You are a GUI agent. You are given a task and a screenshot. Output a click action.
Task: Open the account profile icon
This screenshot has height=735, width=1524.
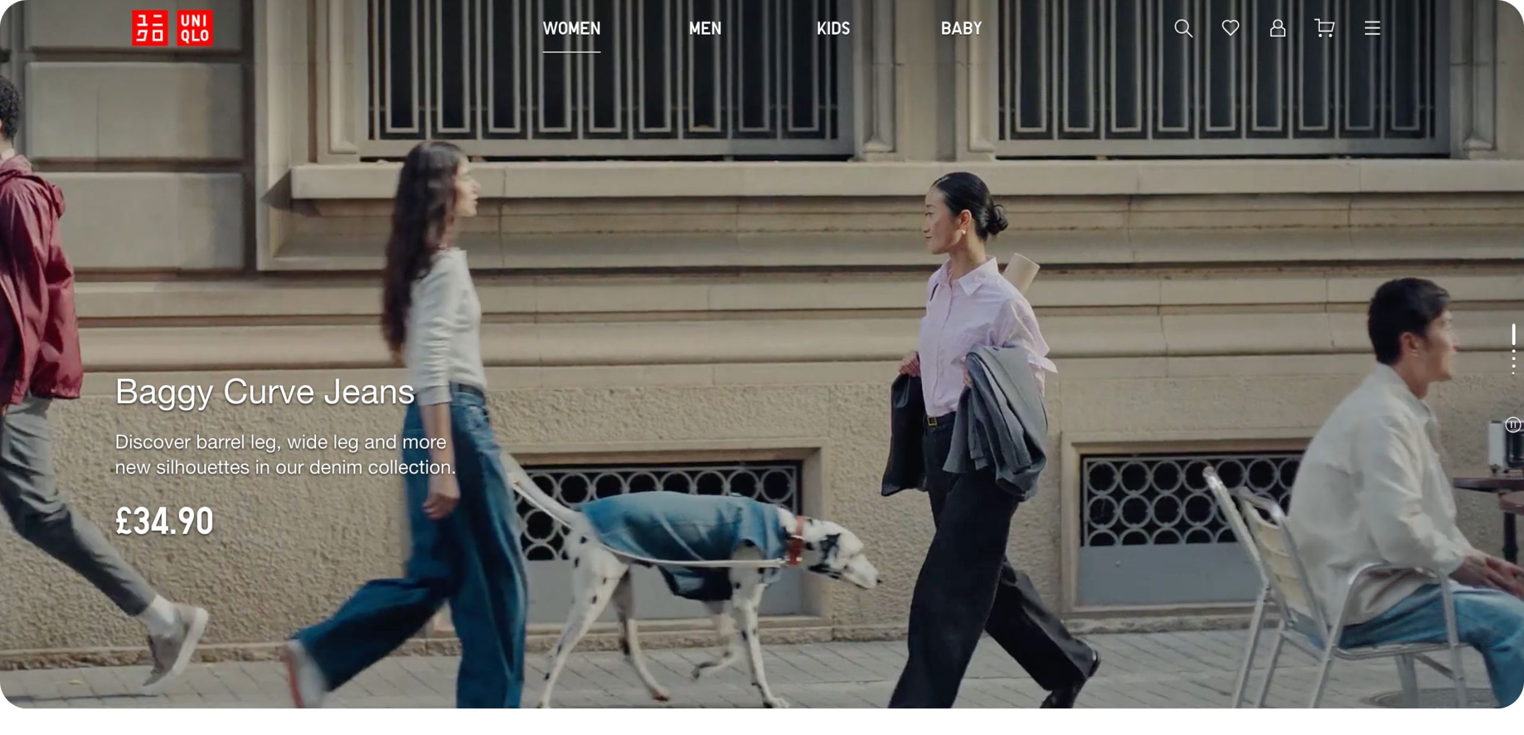click(x=1276, y=29)
